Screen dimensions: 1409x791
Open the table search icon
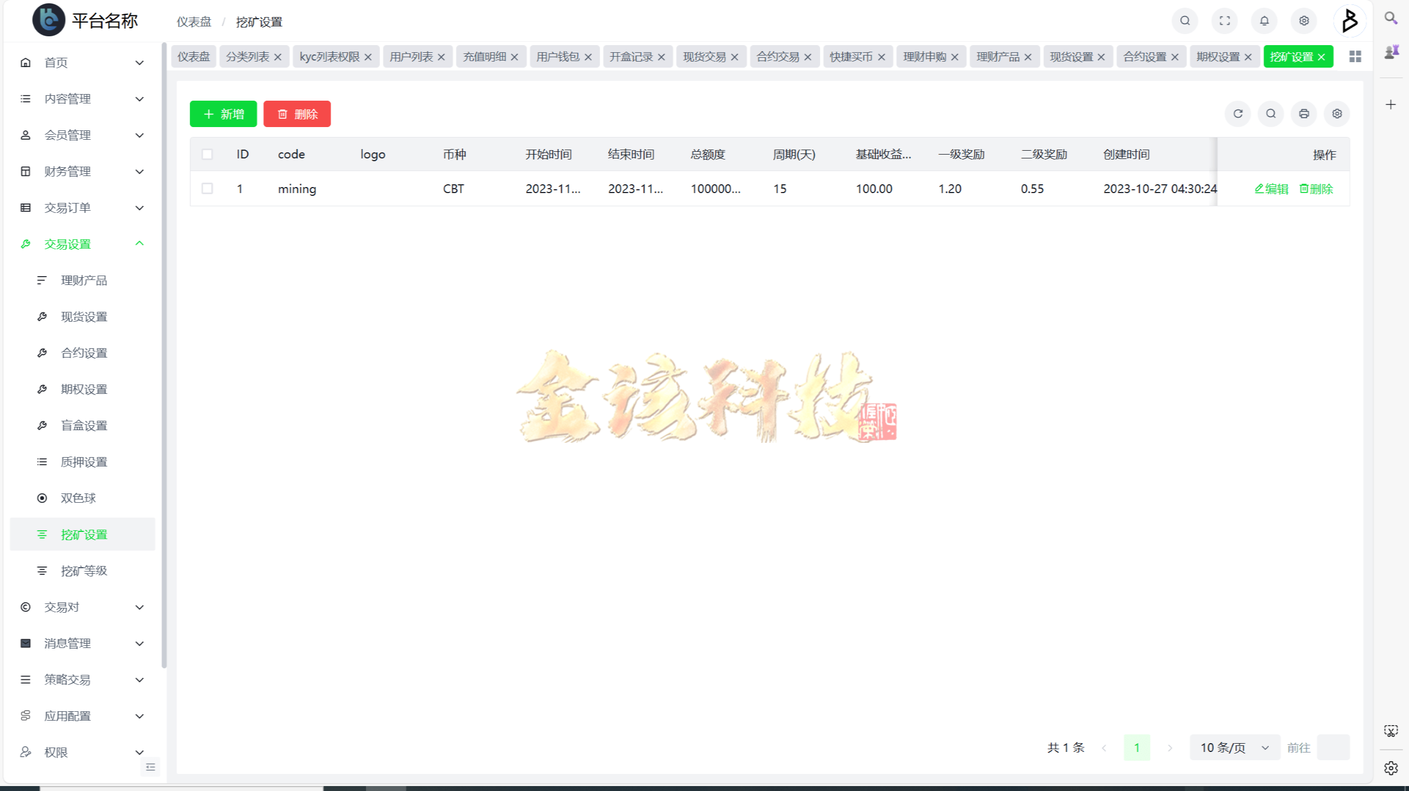coord(1270,114)
